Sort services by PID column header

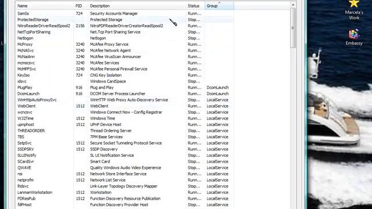pos(81,6)
